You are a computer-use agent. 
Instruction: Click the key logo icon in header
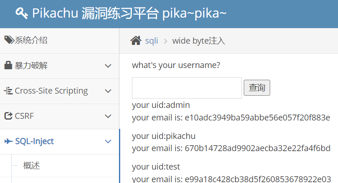[x=21, y=13]
